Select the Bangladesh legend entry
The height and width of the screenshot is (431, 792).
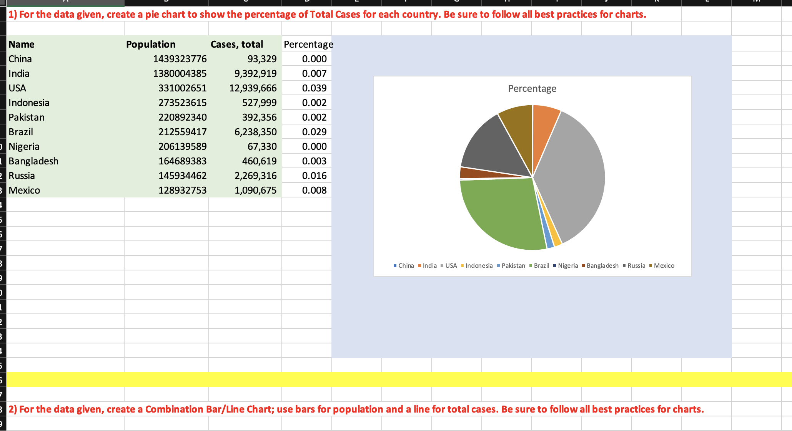(x=601, y=265)
